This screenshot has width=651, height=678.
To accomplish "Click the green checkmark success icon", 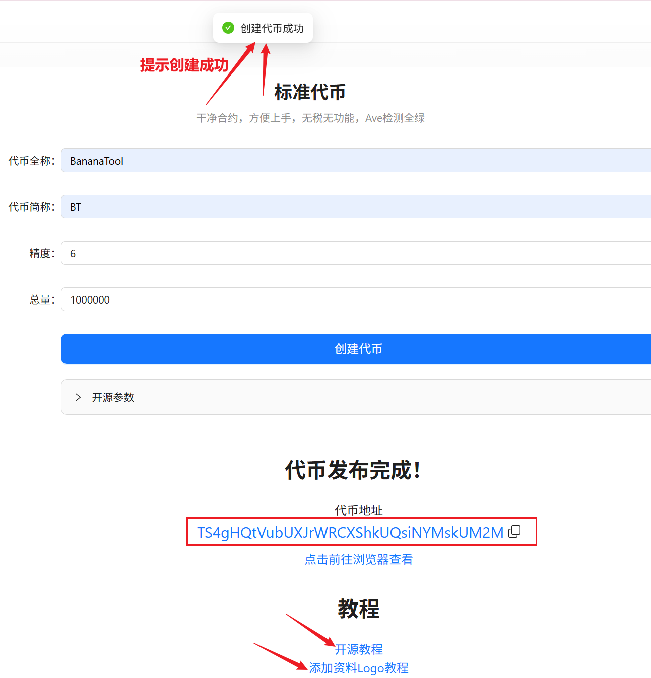I will tap(228, 28).
